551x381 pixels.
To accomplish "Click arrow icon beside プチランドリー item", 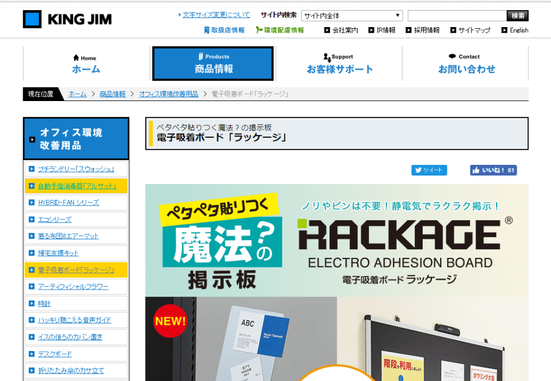I will 32,169.
